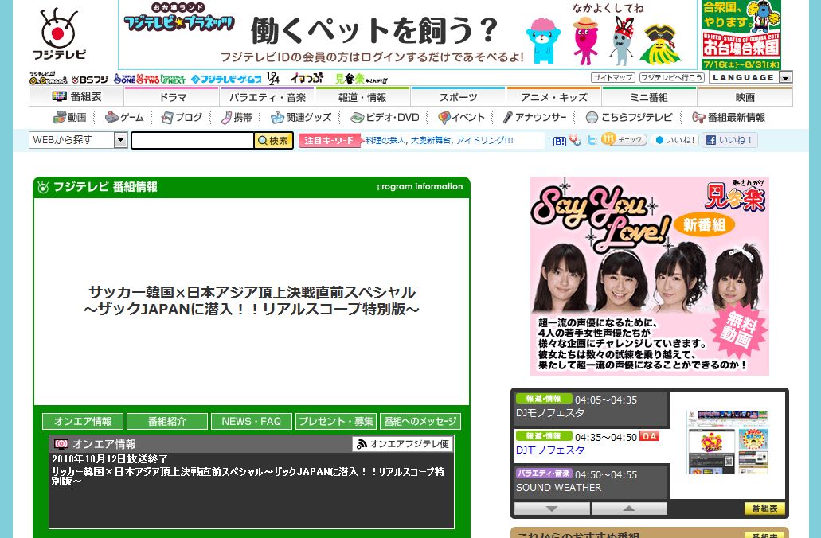Open the 映画 navigation tab
821x538 pixels.
click(x=745, y=97)
